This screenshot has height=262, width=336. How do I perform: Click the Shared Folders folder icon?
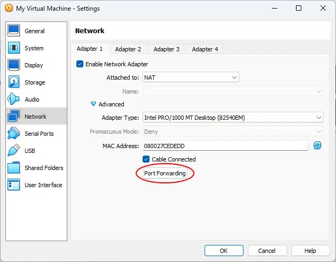[14, 167]
